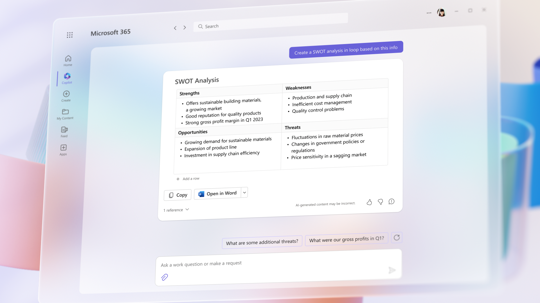Click the Ask a work question input field

tap(278, 263)
